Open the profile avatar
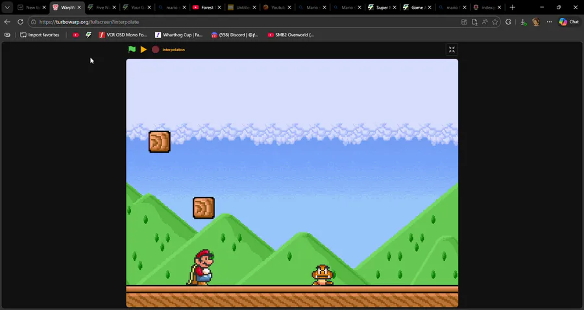584x310 pixels. click(536, 22)
